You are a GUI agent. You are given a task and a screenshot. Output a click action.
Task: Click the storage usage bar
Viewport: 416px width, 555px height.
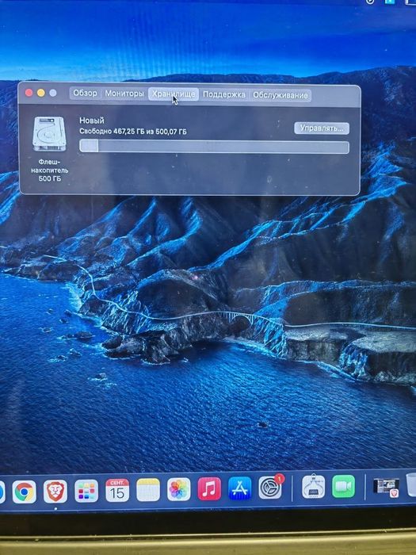tap(214, 146)
